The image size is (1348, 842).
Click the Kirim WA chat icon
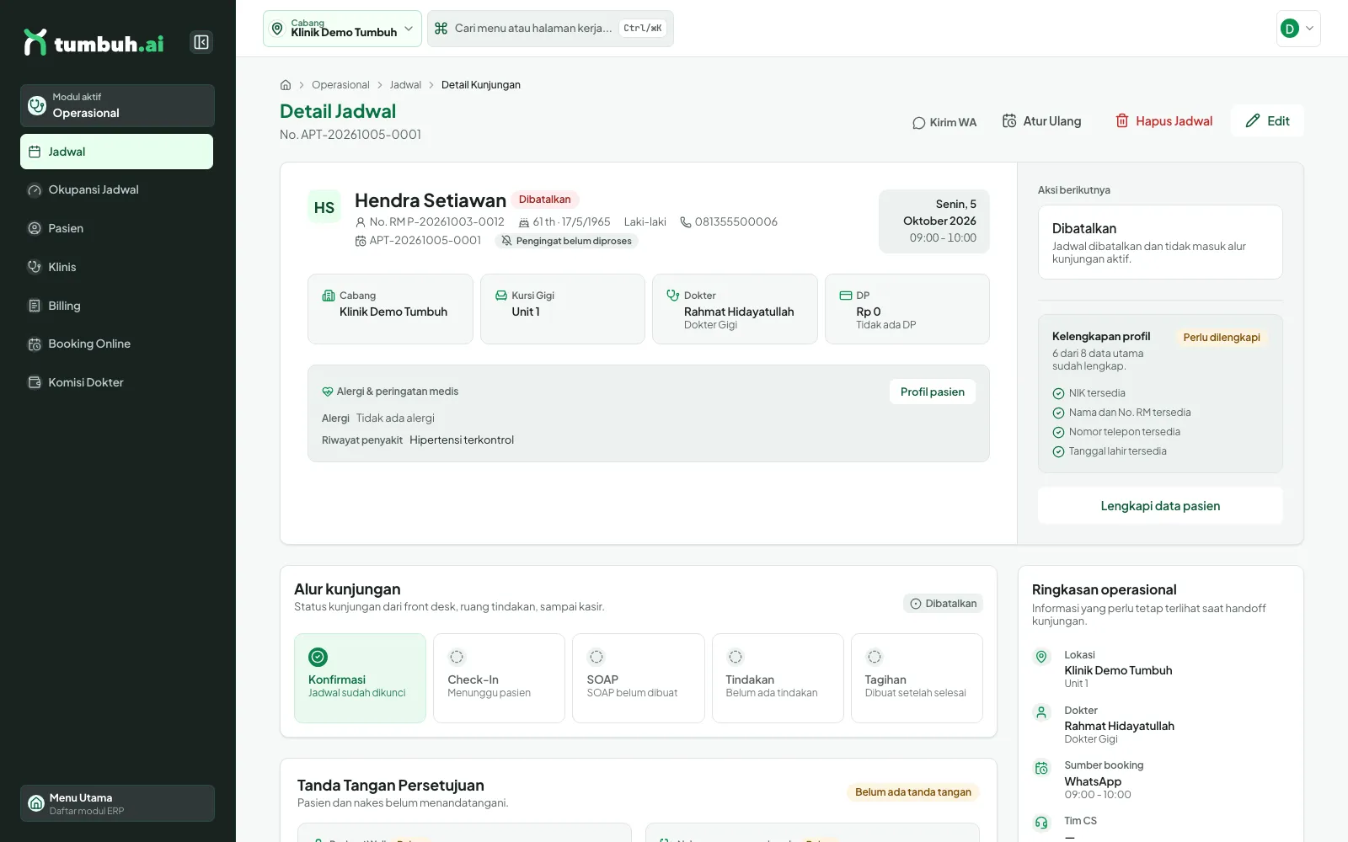pos(918,123)
